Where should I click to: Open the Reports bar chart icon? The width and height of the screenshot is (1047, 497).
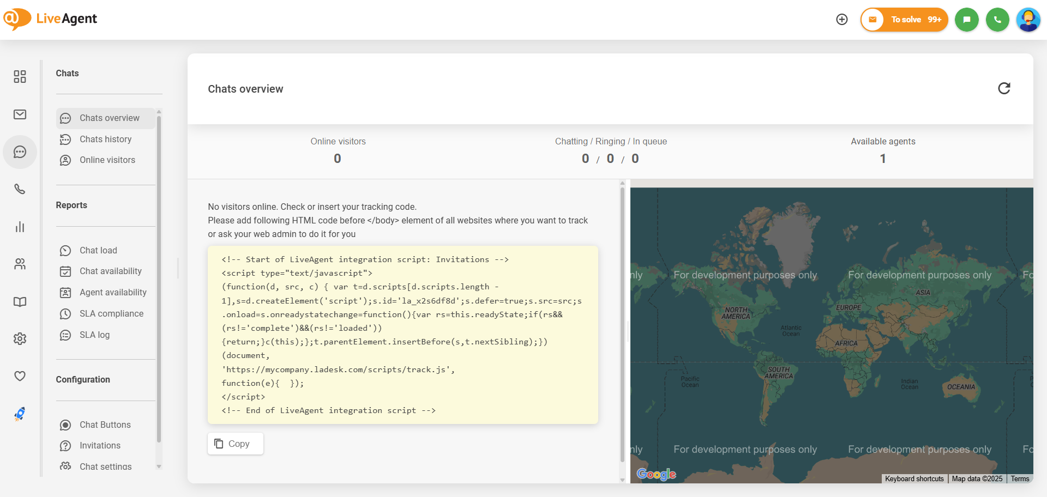[20, 227]
